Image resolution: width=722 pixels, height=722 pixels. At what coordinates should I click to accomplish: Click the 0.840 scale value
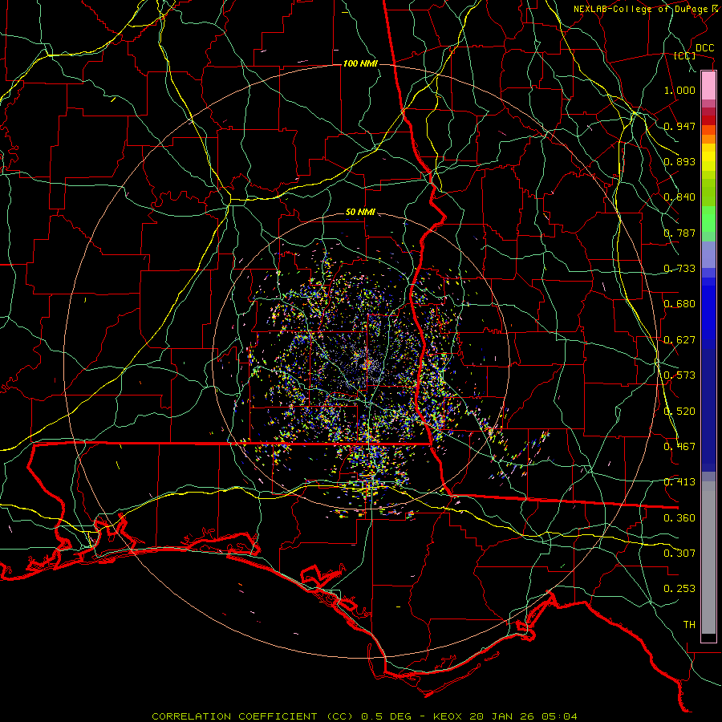[x=679, y=197]
